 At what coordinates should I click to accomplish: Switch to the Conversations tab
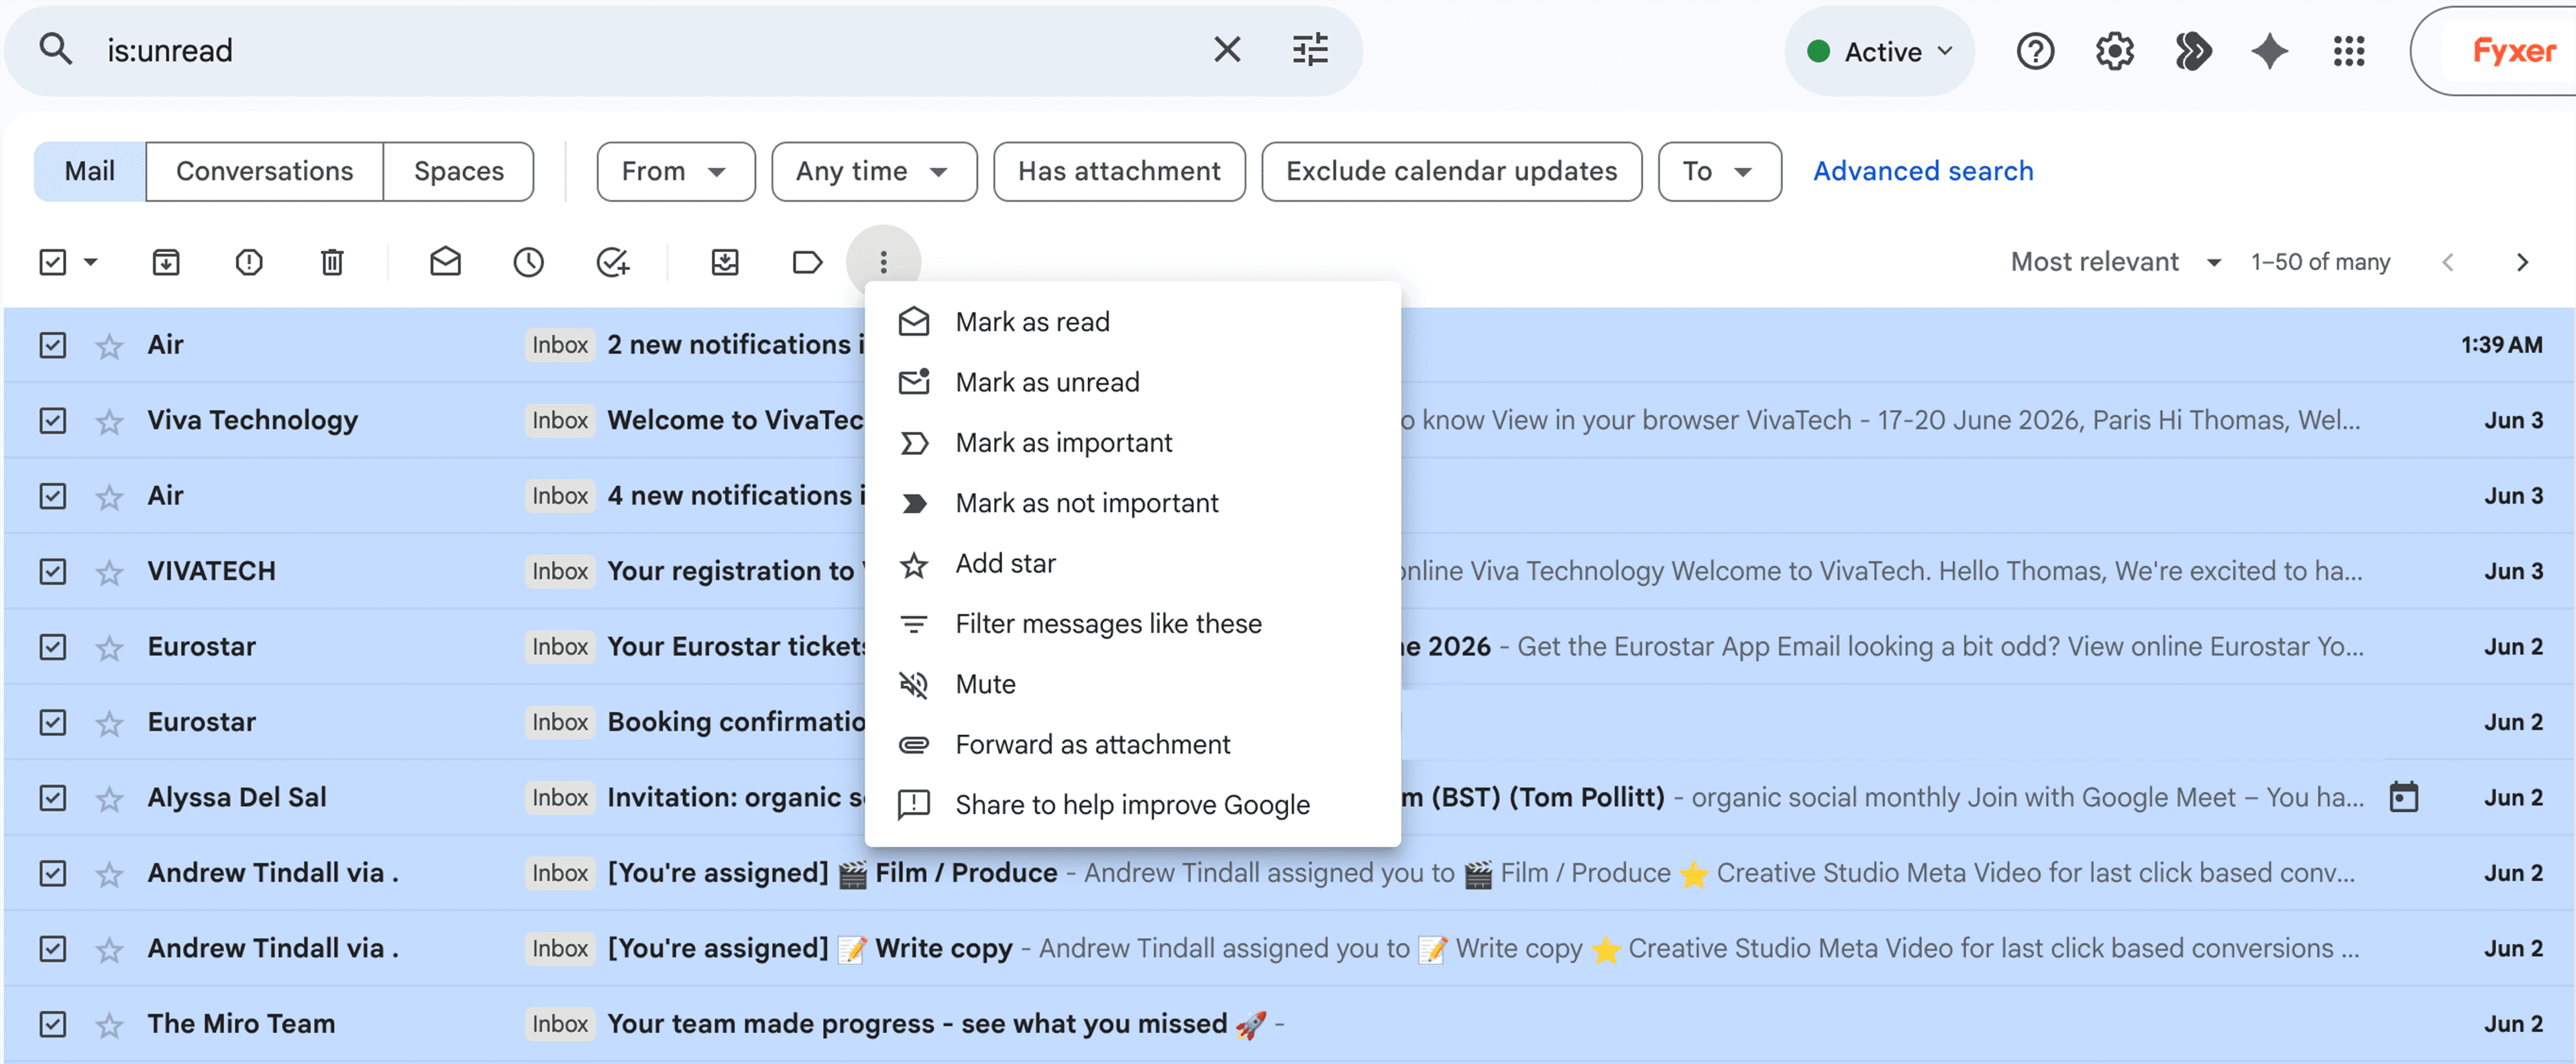tap(264, 172)
